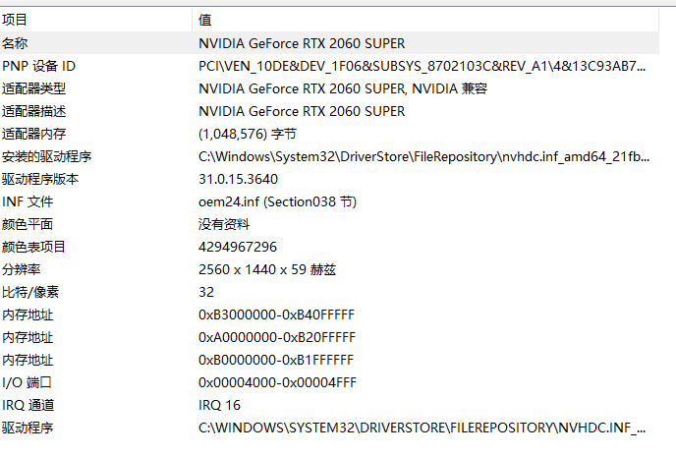Image resolution: width=676 pixels, height=457 pixels.
Task: Select the 比特/像素 row label
Action: tap(30, 292)
